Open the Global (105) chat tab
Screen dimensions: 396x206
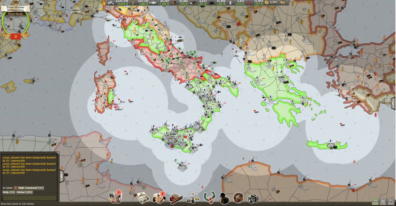tap(25, 192)
